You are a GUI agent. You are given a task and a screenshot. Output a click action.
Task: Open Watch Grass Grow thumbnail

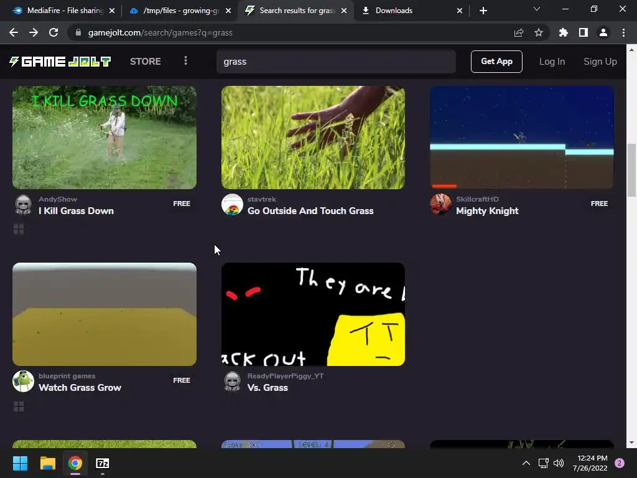pyautogui.click(x=105, y=314)
